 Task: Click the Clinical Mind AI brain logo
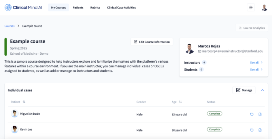click(x=8, y=8)
